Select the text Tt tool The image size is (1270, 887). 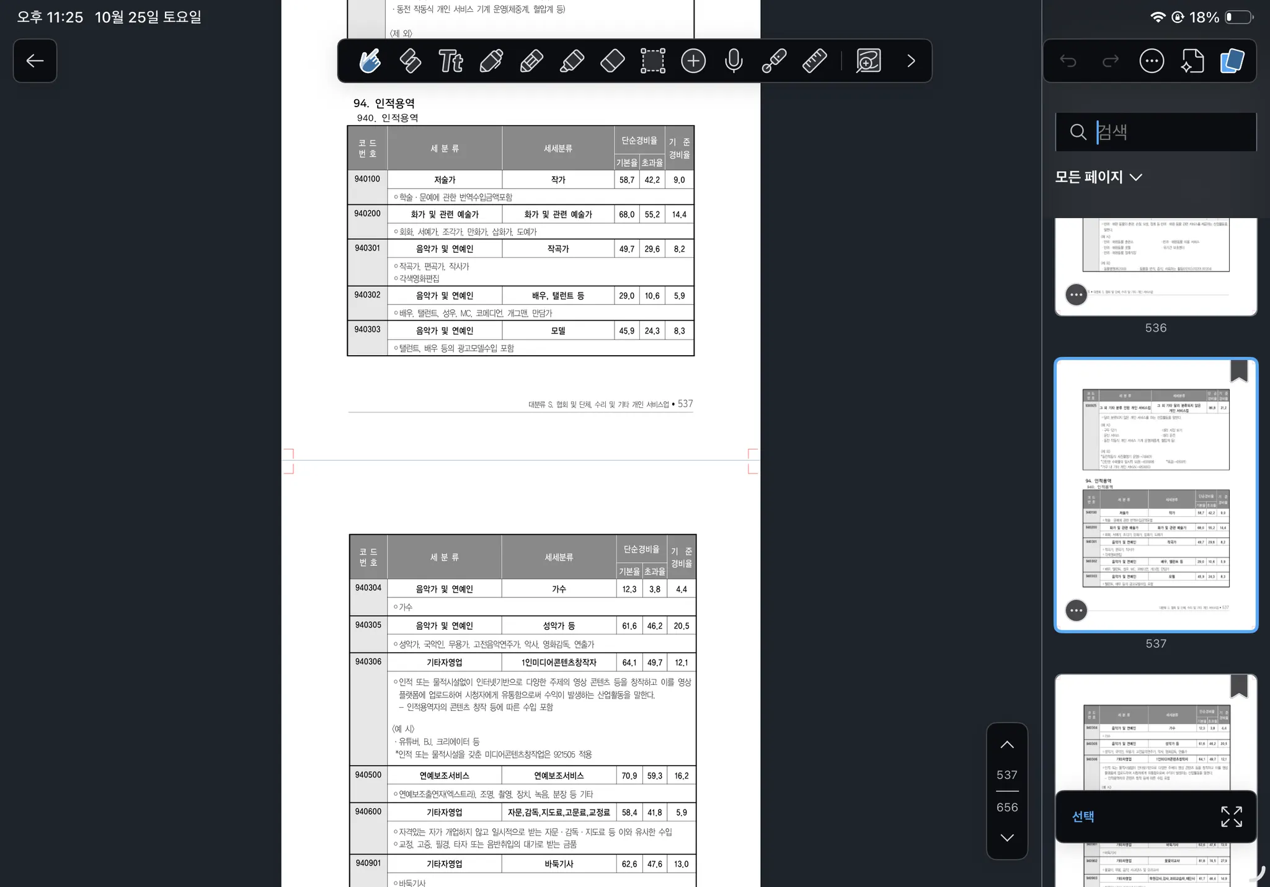[450, 61]
